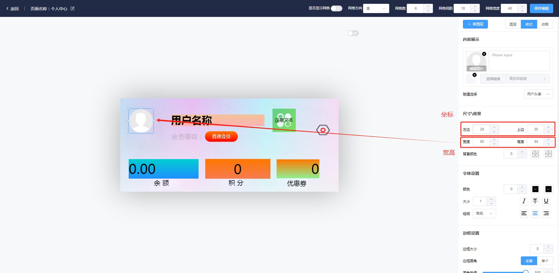Viewport: 559px width, 273px height.
Task: Click the italic text formatting icon
Action: 524,201
